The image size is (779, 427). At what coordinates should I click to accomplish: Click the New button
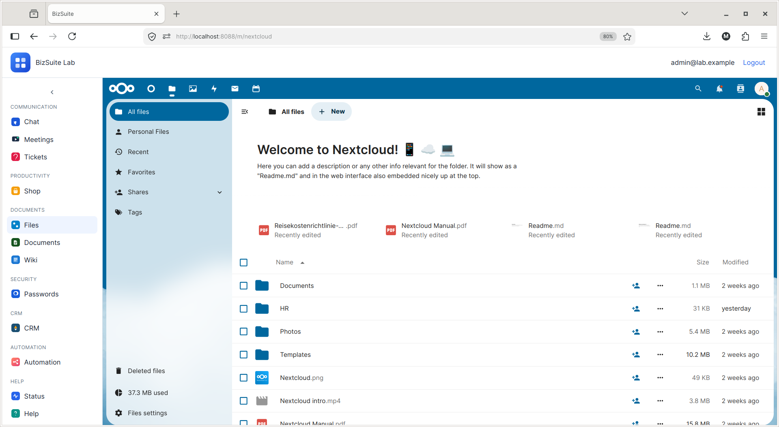(331, 112)
